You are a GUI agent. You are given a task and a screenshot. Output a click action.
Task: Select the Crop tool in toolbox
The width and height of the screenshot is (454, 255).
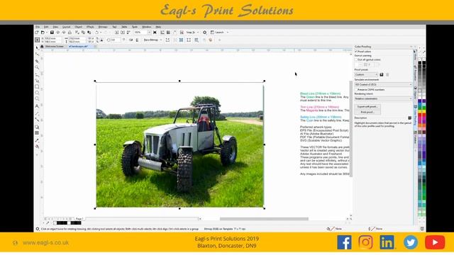pos(37,61)
